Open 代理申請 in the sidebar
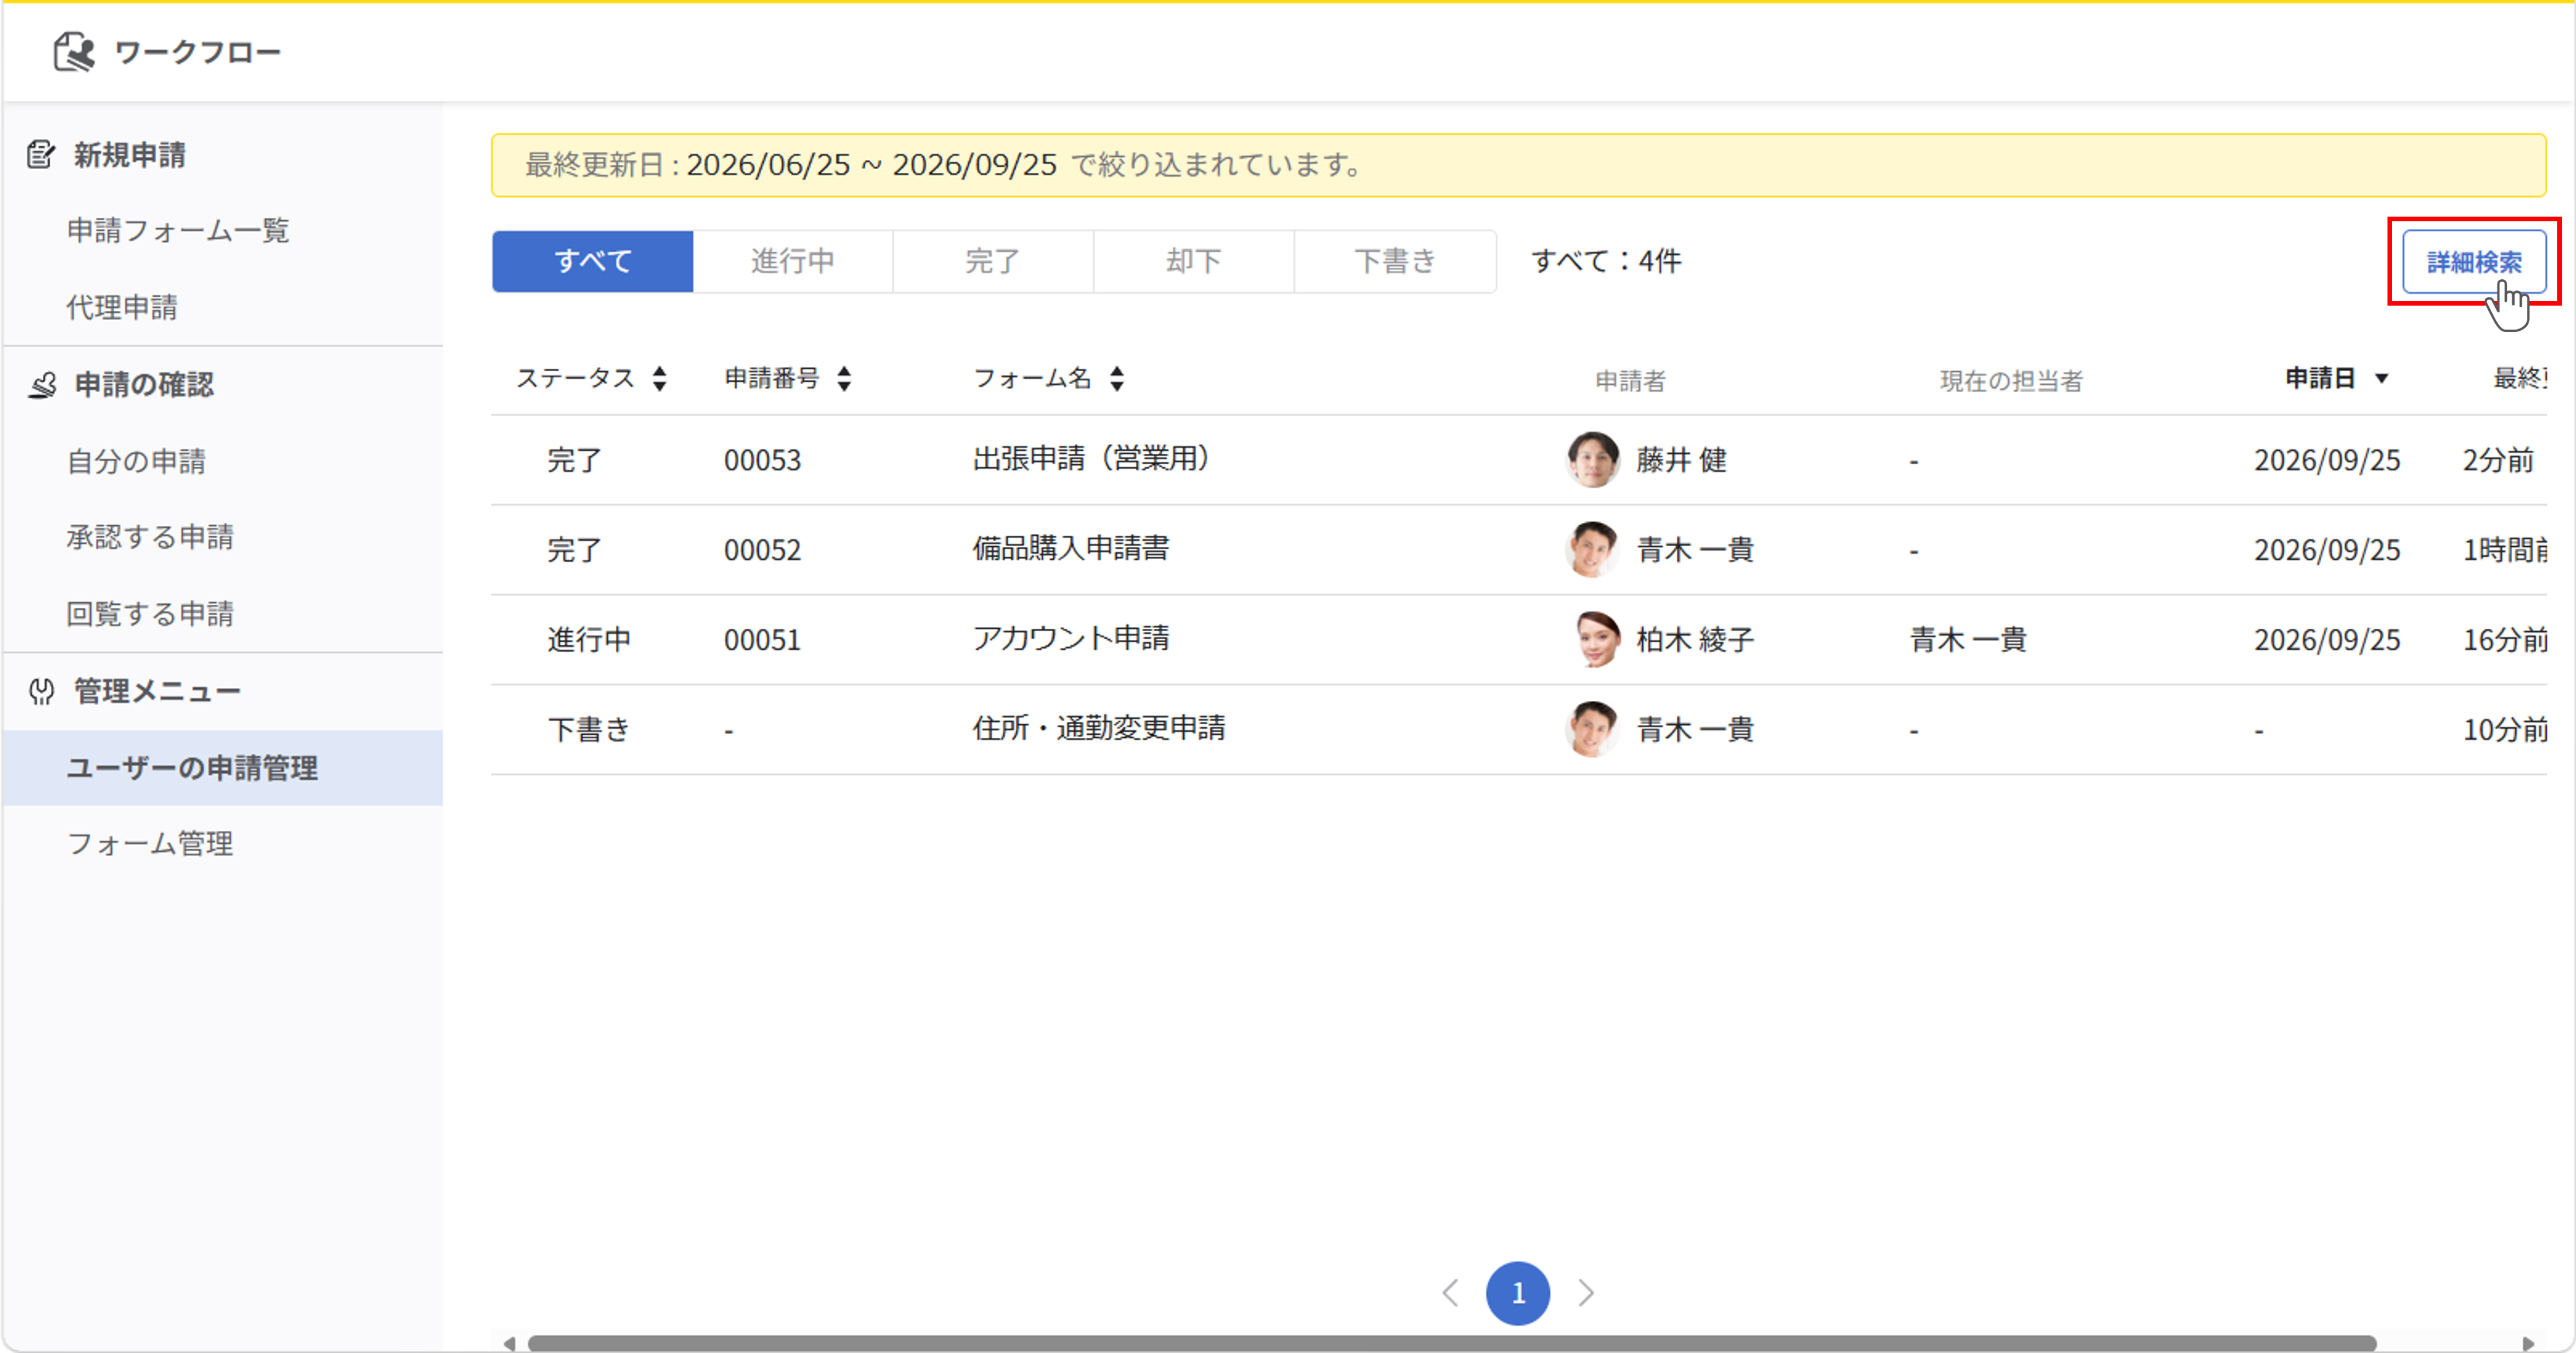This screenshot has width=2576, height=1353. tap(122, 308)
